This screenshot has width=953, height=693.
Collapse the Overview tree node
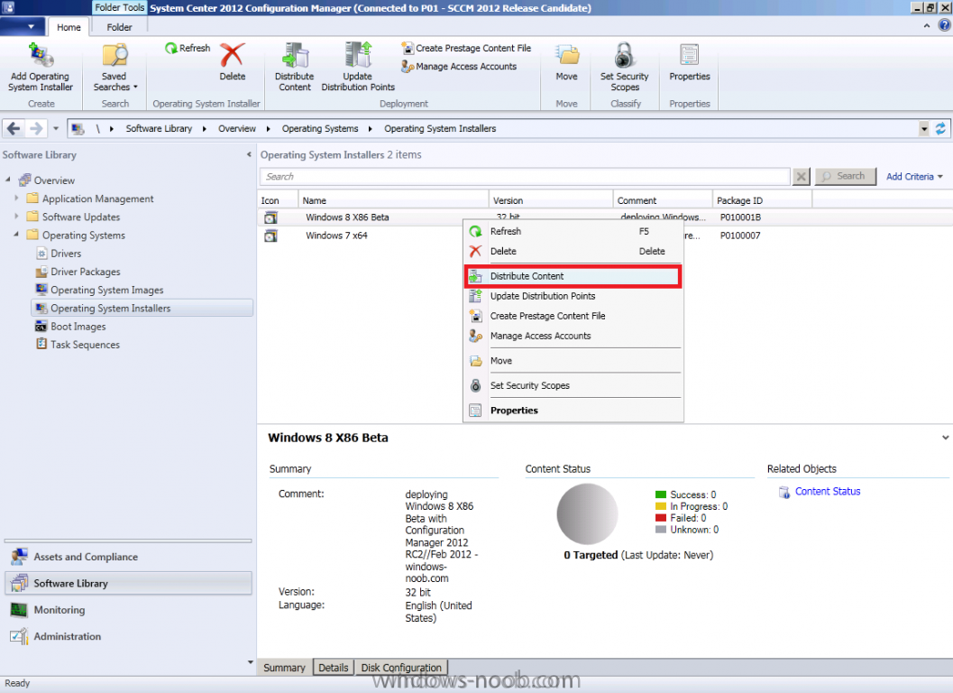coord(8,180)
